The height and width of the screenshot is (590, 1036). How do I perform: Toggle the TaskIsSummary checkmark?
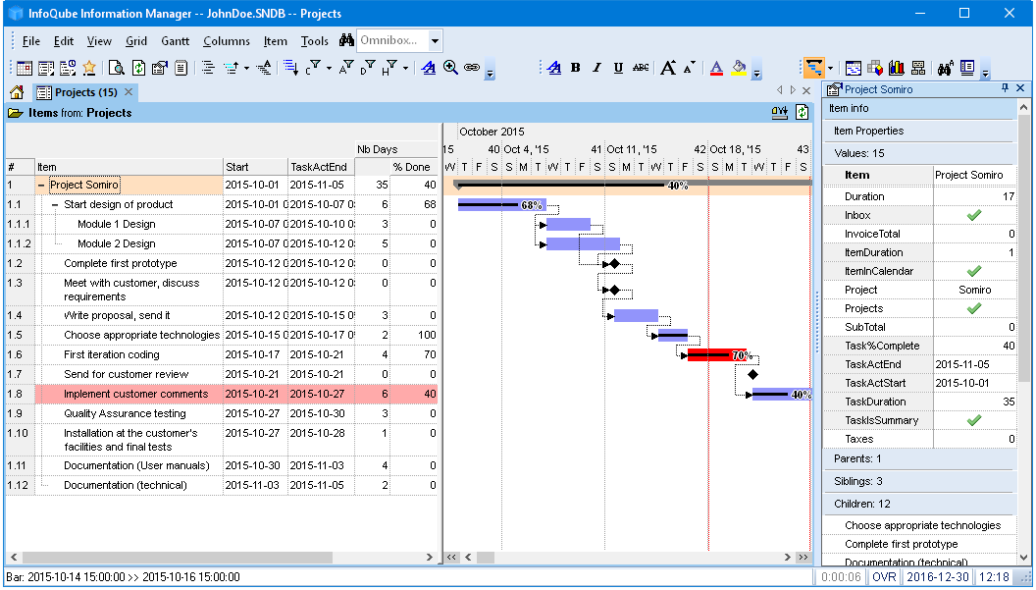tap(974, 420)
